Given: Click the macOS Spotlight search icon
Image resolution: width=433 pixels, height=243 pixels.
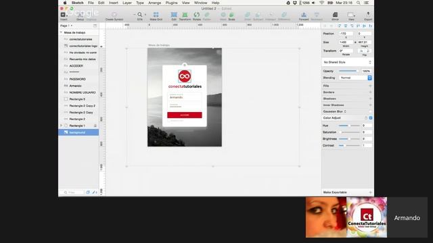Looking at the screenshot, I should pos(358,3).
